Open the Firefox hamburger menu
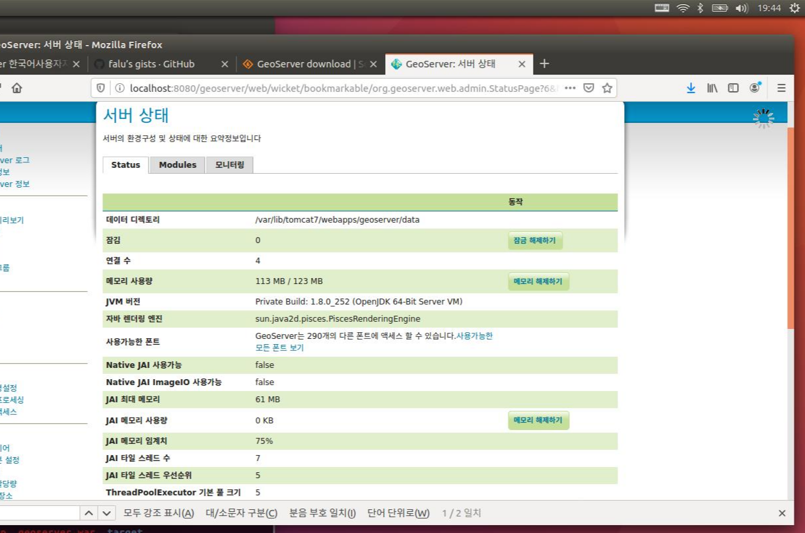The image size is (805, 533). [x=781, y=88]
